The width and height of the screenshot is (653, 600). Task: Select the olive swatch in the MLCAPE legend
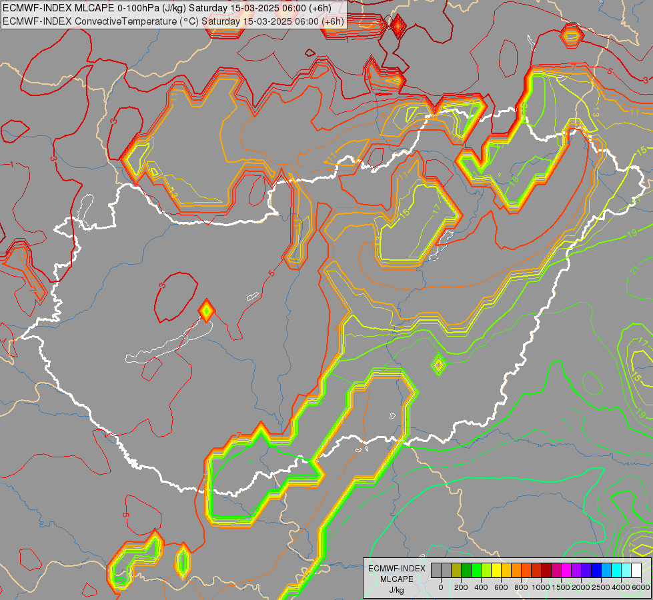coord(456,570)
